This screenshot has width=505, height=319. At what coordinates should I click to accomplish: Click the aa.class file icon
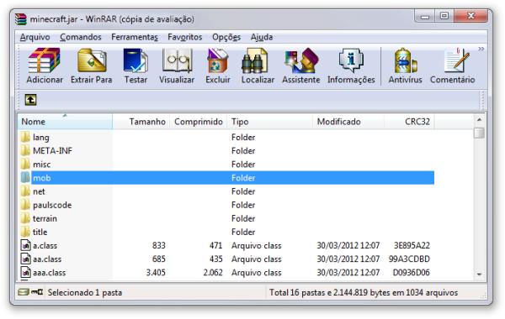pyautogui.click(x=25, y=259)
